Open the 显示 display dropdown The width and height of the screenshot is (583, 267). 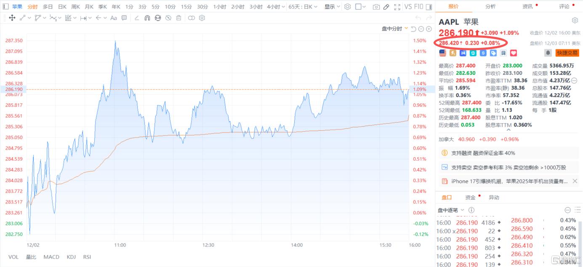pos(332,7)
